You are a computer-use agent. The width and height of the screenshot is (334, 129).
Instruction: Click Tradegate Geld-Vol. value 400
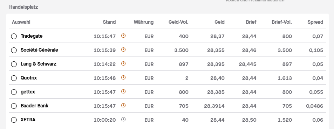[184, 36]
